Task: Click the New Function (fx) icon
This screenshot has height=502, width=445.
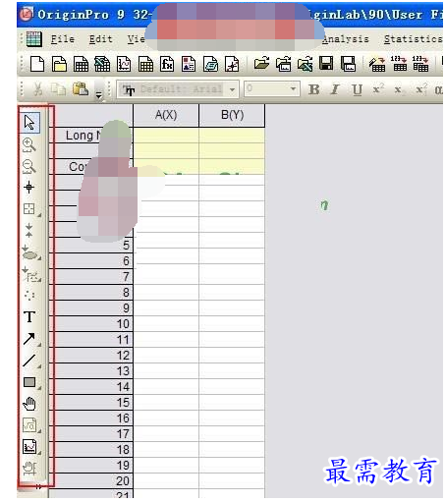Action: (x=167, y=64)
